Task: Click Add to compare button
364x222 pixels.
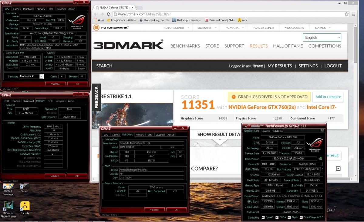Action: tap(328, 97)
